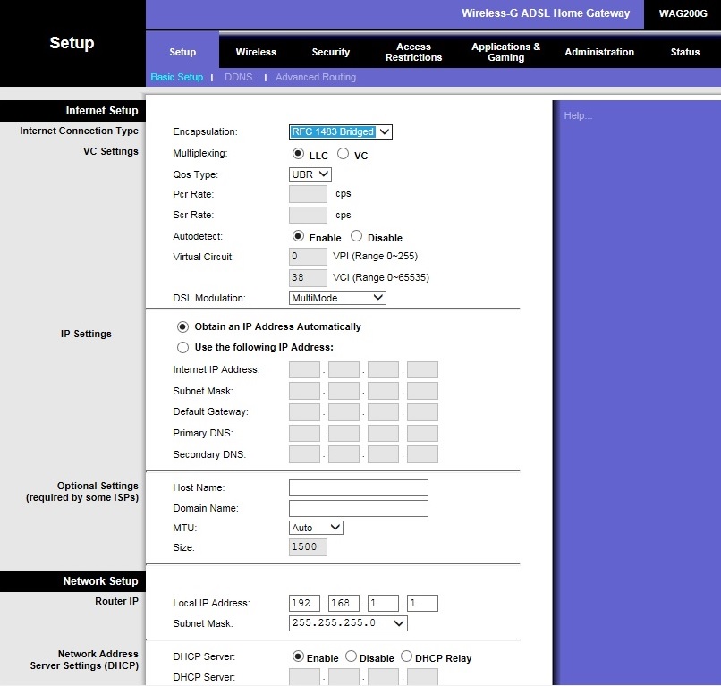Open the Advanced Routing page
721x686 pixels.
click(x=315, y=77)
